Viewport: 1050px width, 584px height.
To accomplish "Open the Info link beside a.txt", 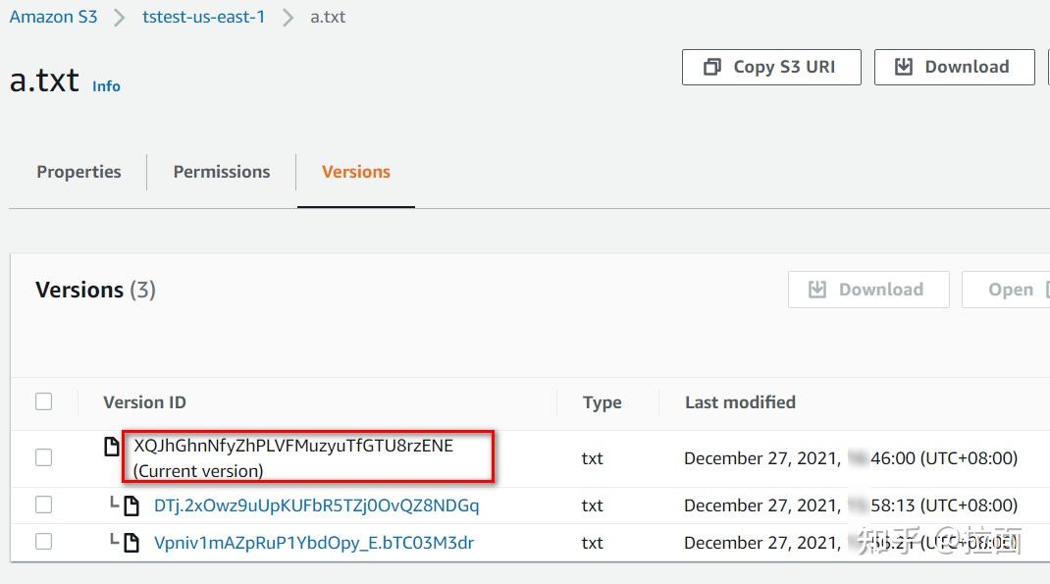I will (x=107, y=86).
